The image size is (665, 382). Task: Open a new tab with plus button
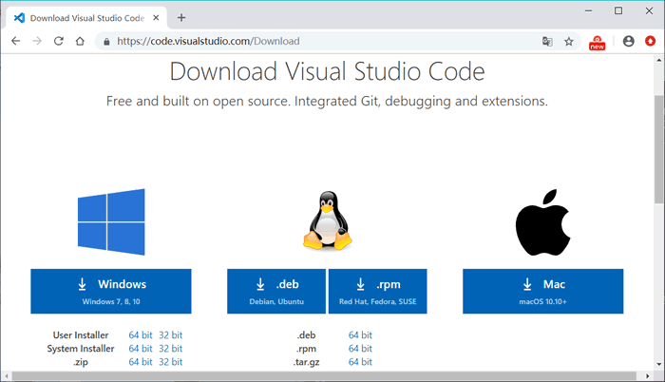(181, 18)
